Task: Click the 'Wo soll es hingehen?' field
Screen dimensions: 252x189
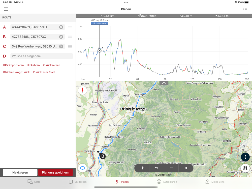Action: coord(42,56)
